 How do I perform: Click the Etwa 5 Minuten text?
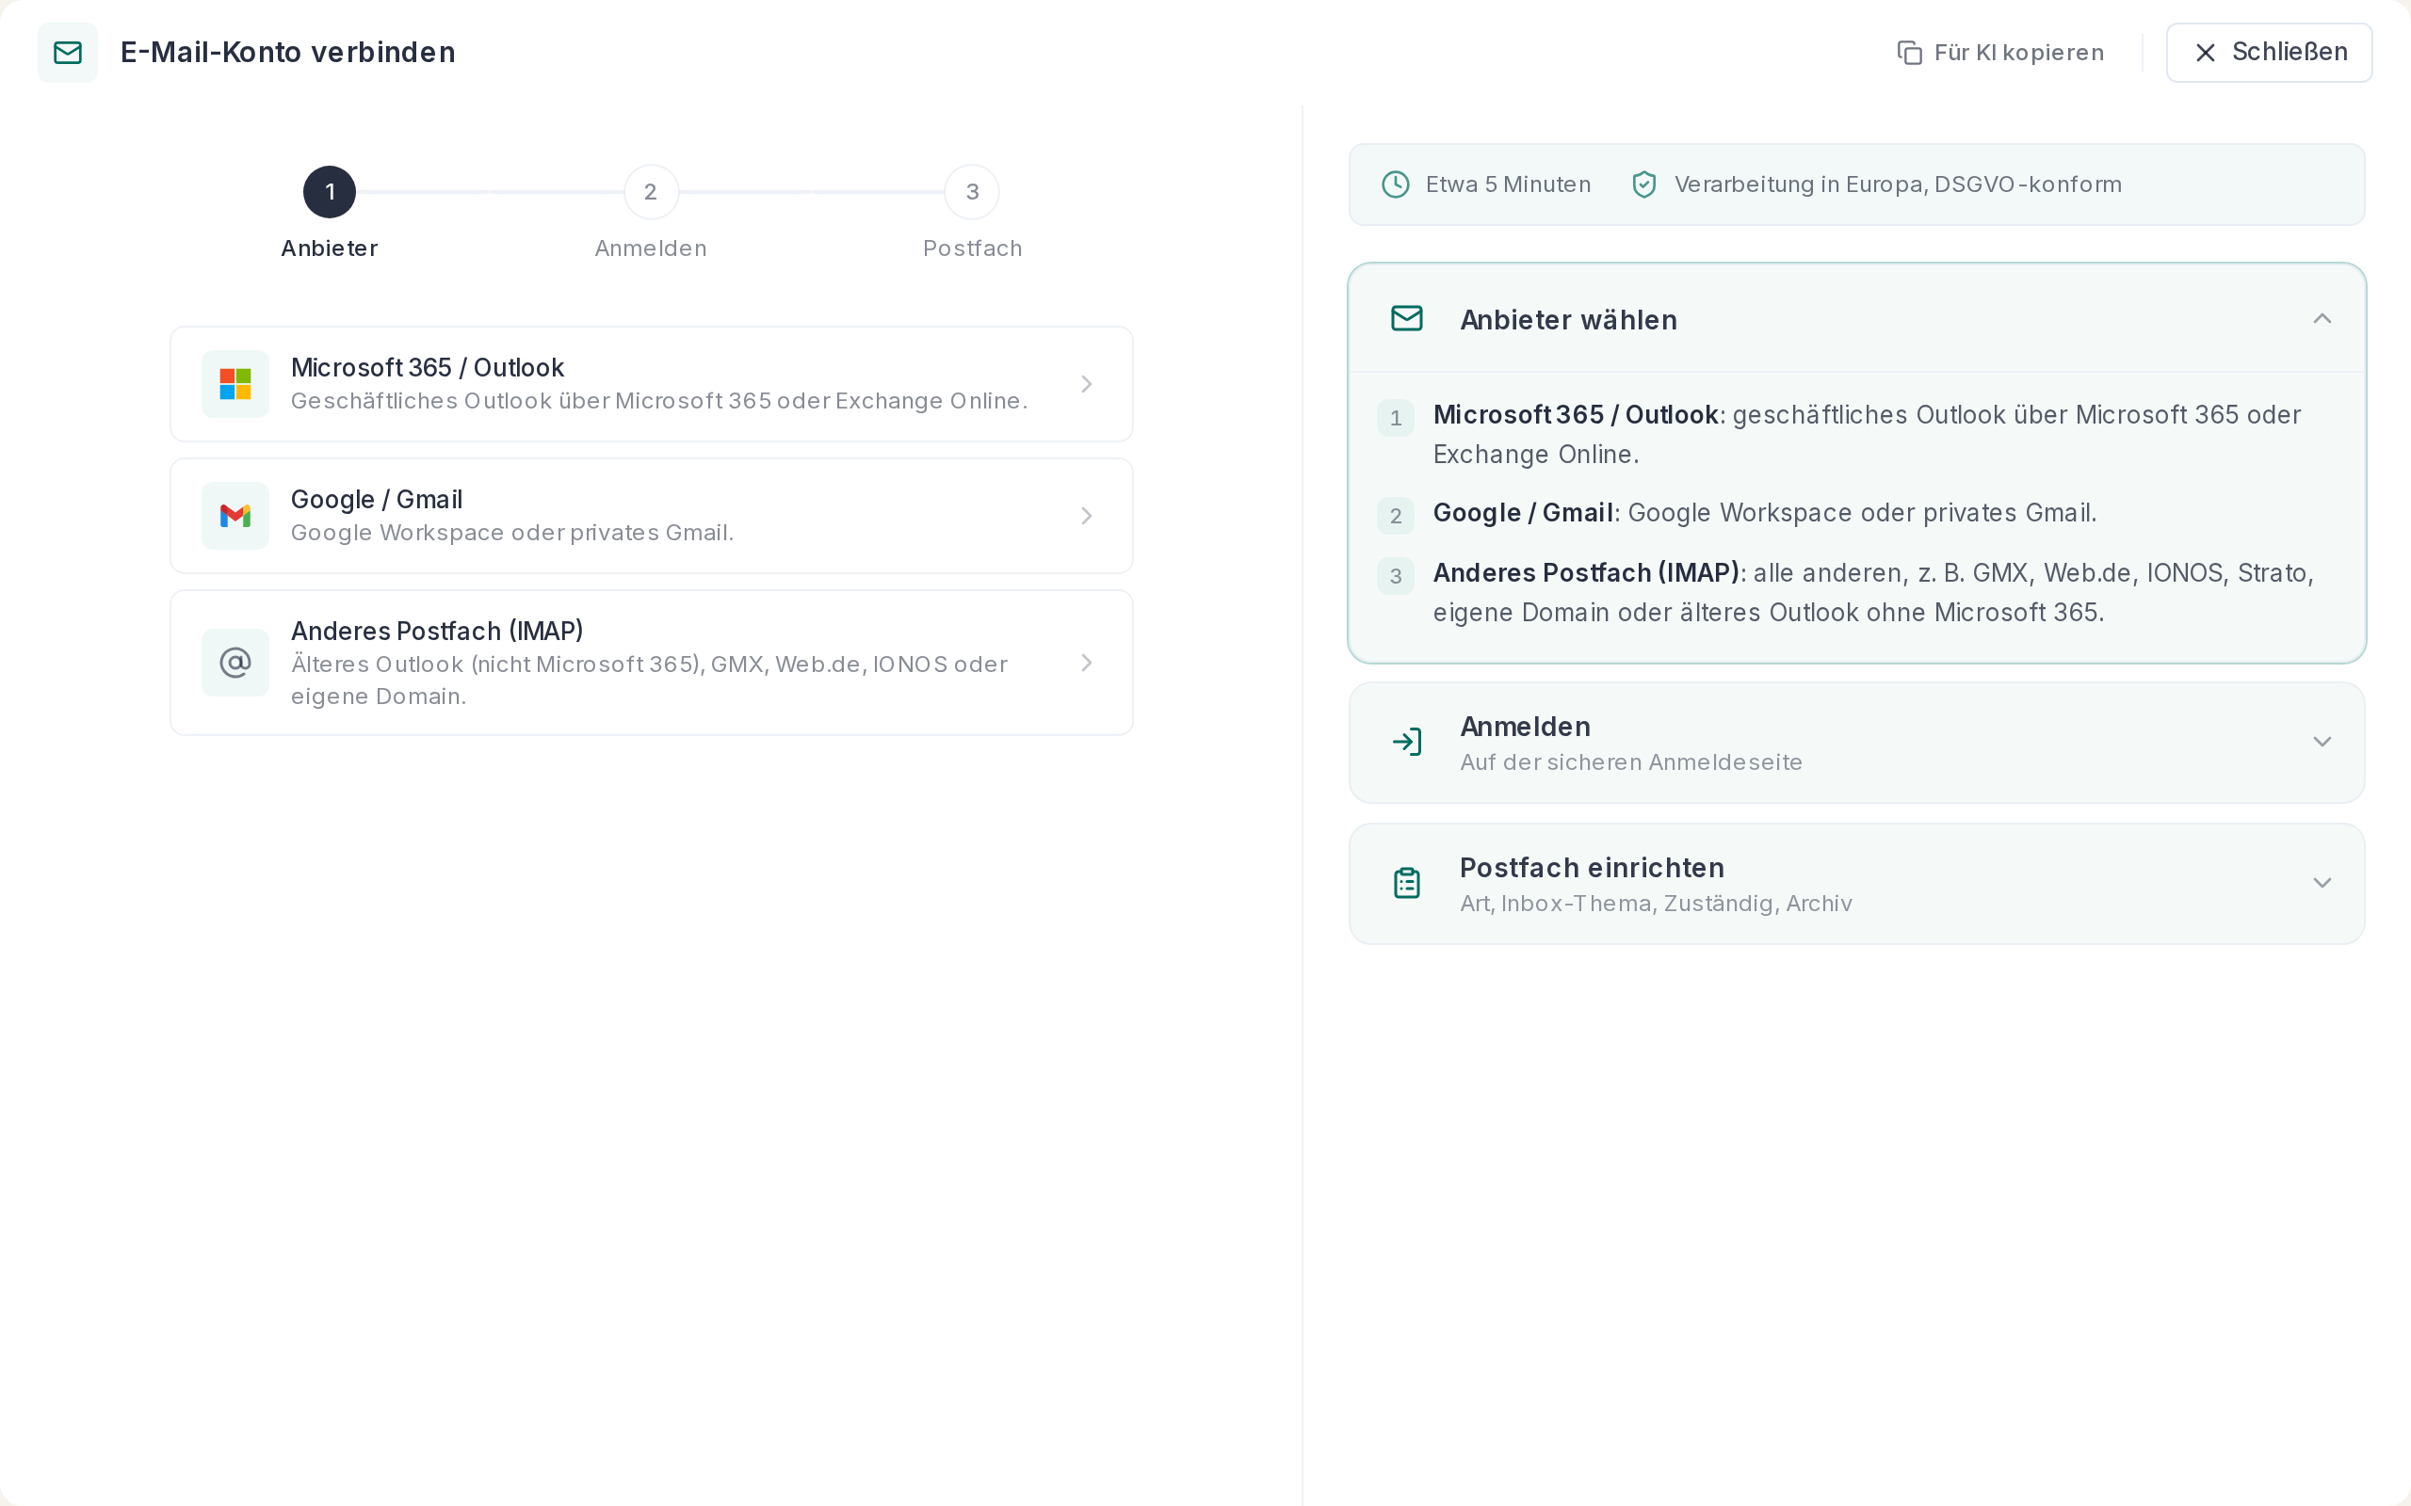(1509, 184)
